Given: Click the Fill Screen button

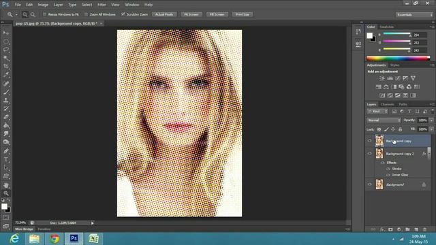Looking at the screenshot, I should [x=217, y=14].
